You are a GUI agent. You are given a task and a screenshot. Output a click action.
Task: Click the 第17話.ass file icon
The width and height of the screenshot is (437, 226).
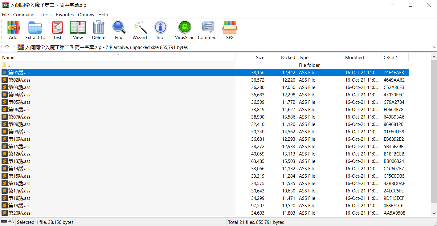tap(5, 191)
